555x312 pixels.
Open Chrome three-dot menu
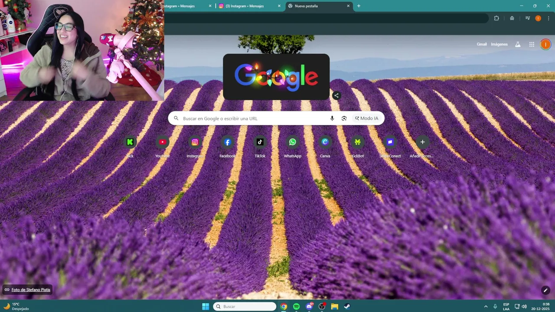coord(548,18)
